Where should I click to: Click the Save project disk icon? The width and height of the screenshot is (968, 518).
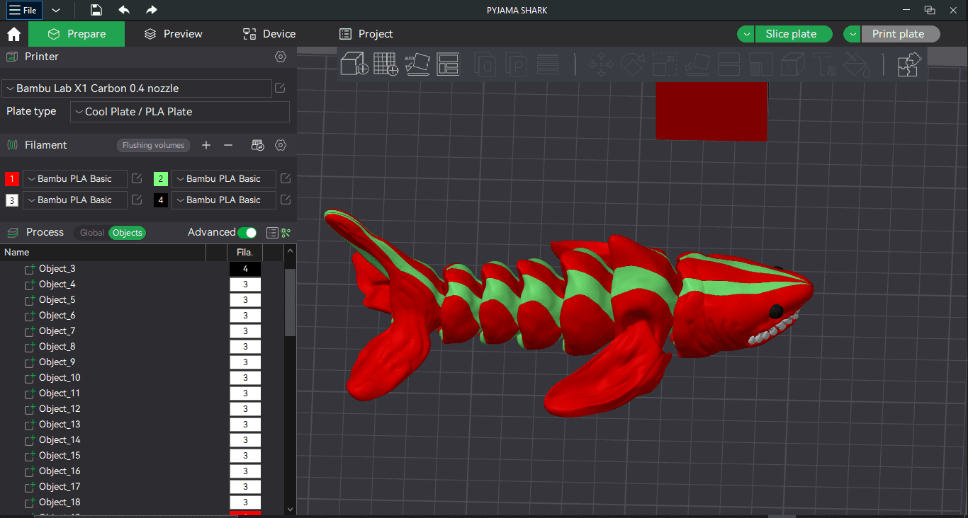click(96, 10)
